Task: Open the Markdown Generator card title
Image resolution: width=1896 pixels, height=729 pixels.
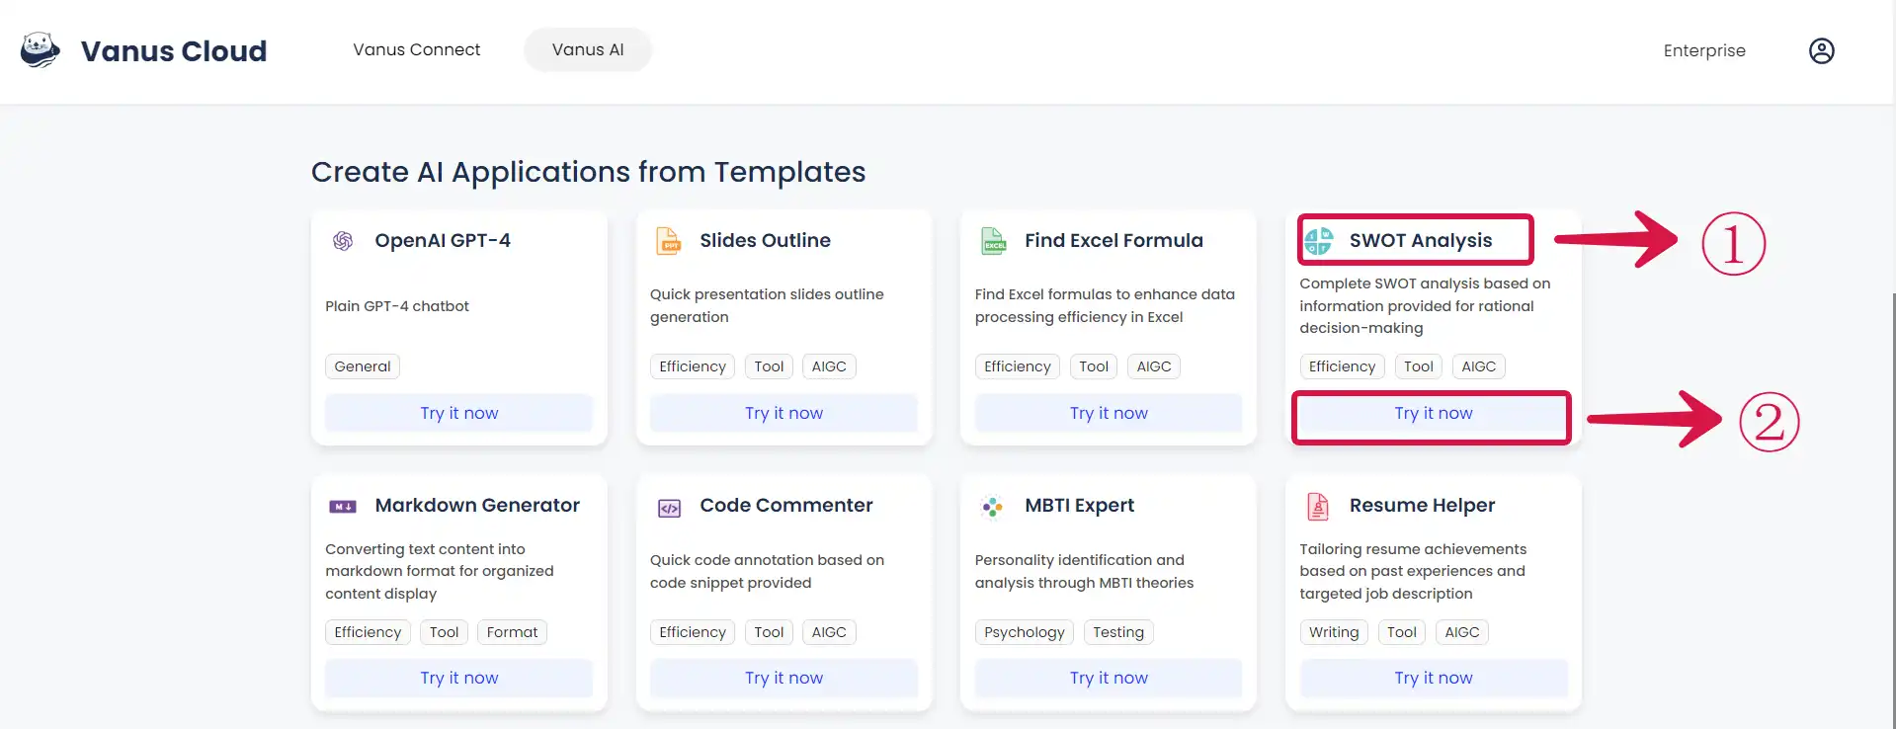Action: pyautogui.click(x=477, y=505)
